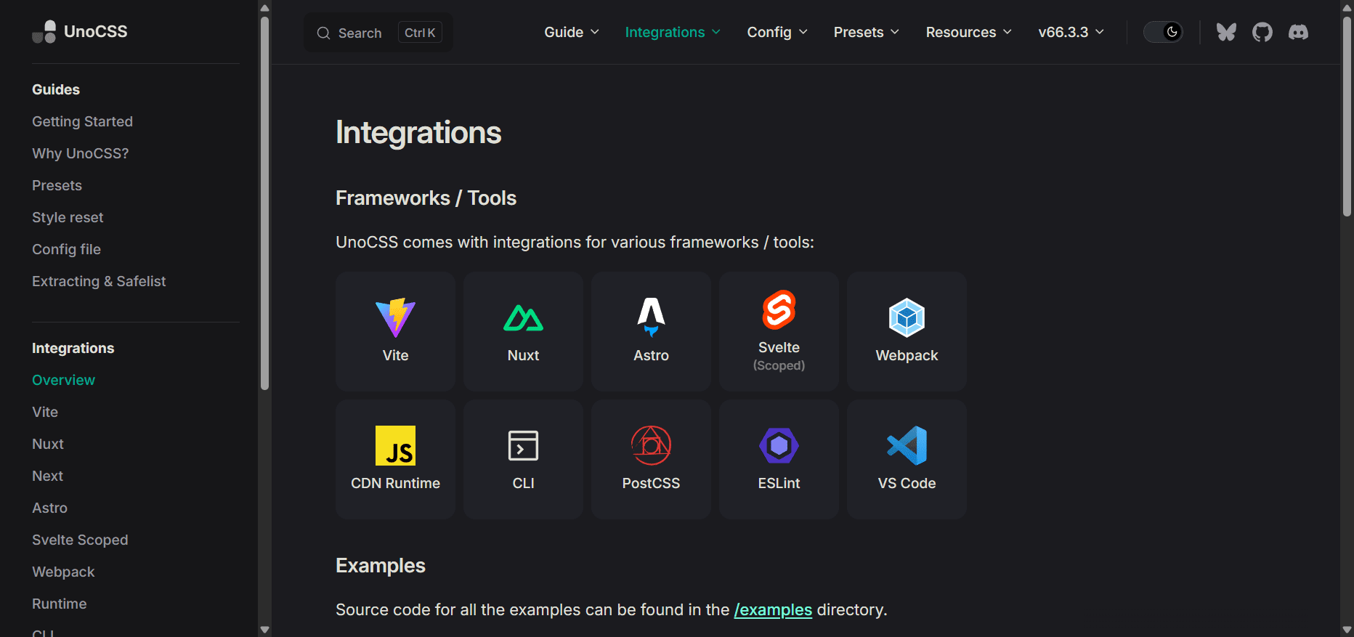Expand the Resources dropdown menu
This screenshot has width=1354, height=637.
pos(969,32)
